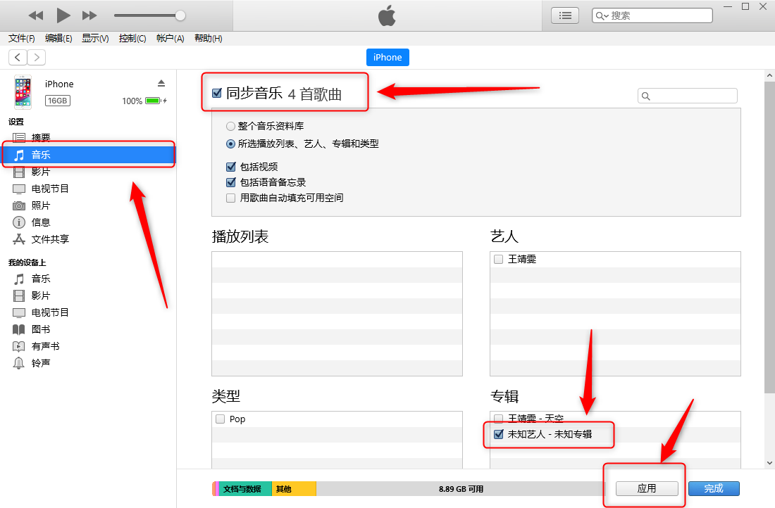Go forward with the right chevron button
The width and height of the screenshot is (775, 508).
point(37,57)
